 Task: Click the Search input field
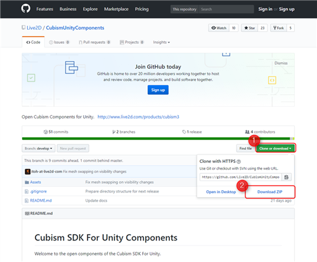click(x=226, y=9)
